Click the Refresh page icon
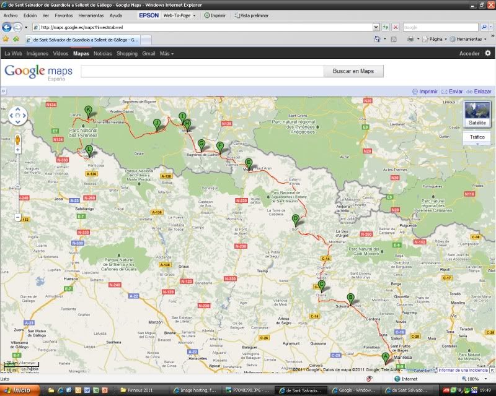The width and height of the screenshot is (496, 396). 385,27
